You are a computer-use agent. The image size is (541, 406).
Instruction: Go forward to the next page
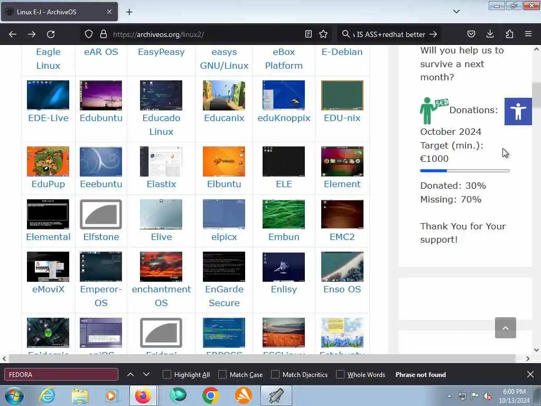(x=32, y=34)
